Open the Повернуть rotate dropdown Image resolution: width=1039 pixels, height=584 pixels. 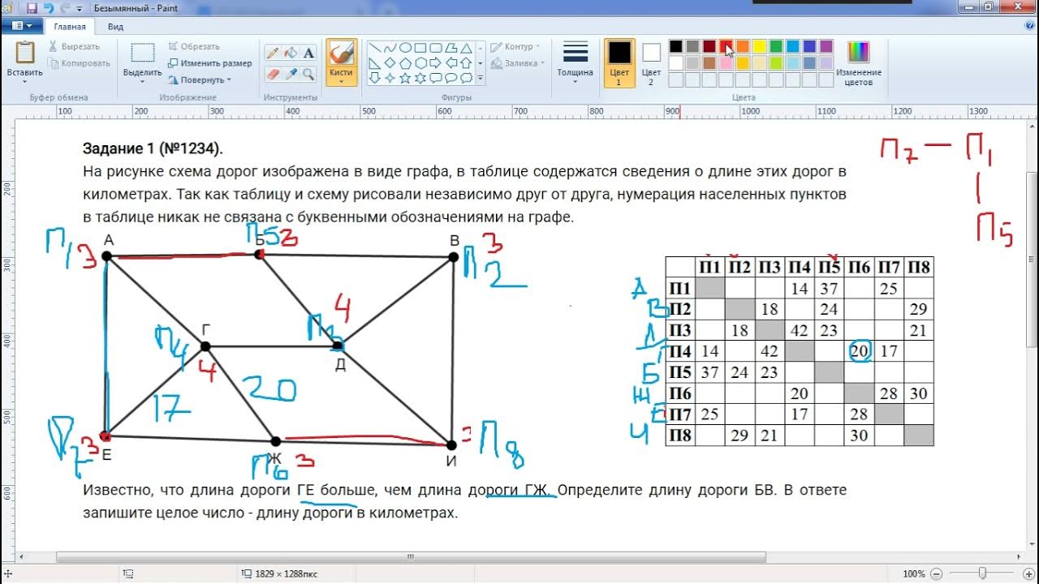point(200,79)
